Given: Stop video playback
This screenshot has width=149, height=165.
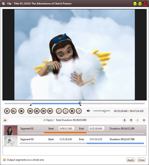Looking at the screenshot, I should 21,111.
